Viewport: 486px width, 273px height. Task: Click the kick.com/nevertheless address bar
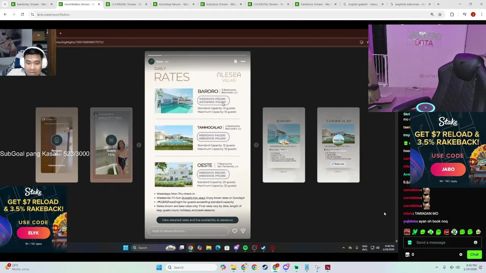pyautogui.click(x=228, y=14)
